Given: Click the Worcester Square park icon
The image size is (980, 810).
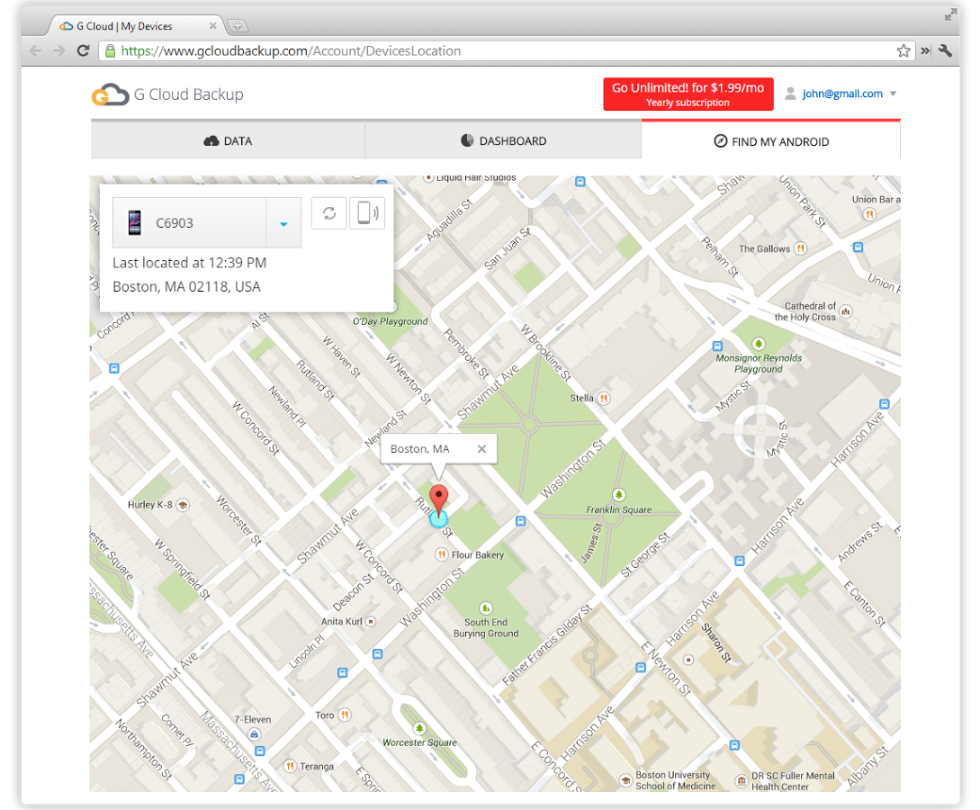Looking at the screenshot, I should tap(419, 728).
